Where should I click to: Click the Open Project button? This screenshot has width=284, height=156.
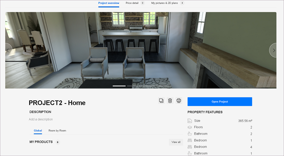[x=220, y=102]
